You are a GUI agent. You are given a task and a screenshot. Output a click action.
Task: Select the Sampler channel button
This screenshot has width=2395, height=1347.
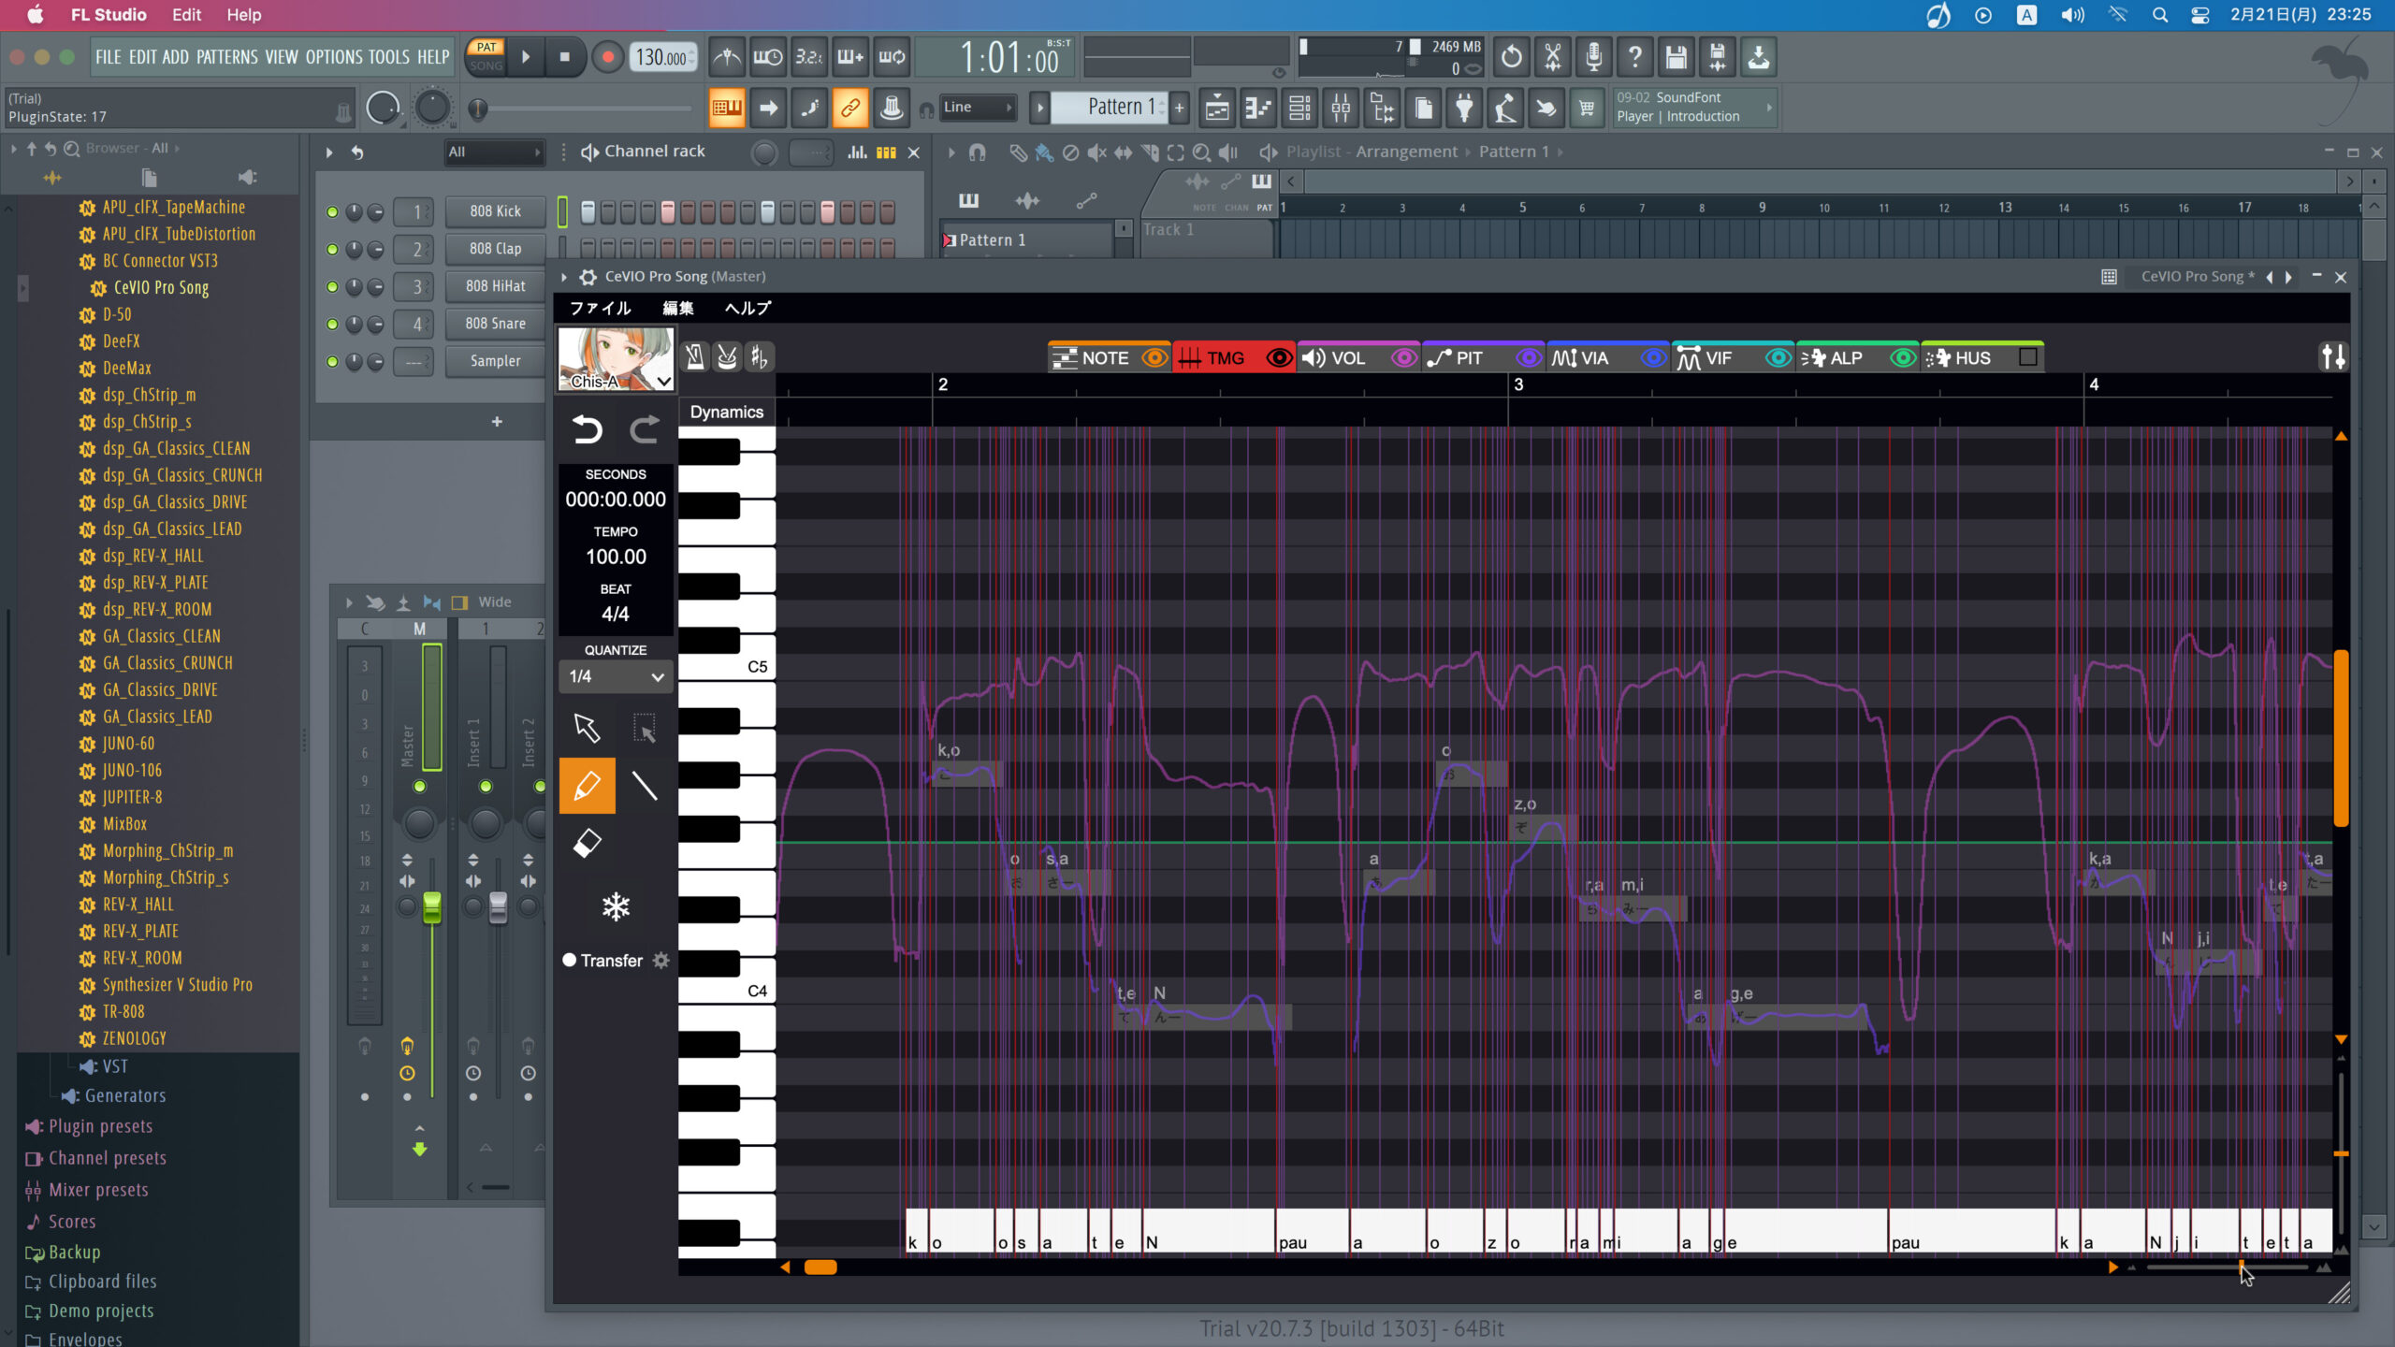(x=496, y=361)
